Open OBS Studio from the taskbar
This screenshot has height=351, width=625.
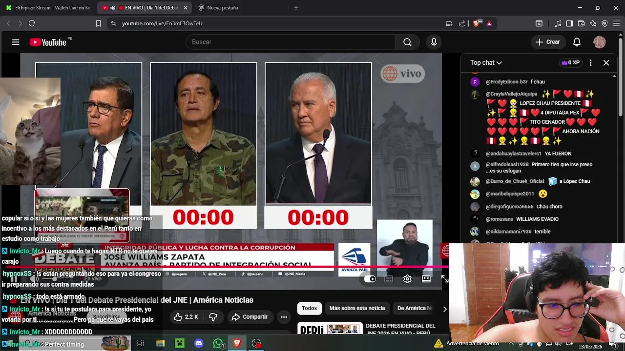tap(256, 343)
